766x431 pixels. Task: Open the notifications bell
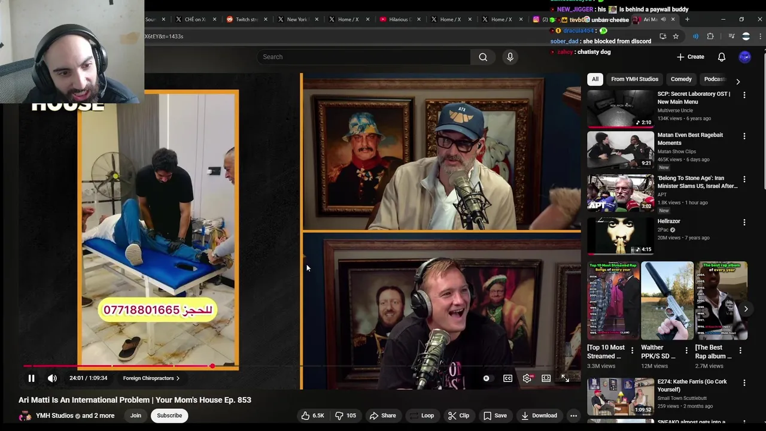(x=722, y=57)
